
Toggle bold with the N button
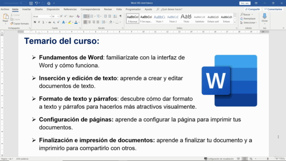pyautogui.click(x=35, y=22)
